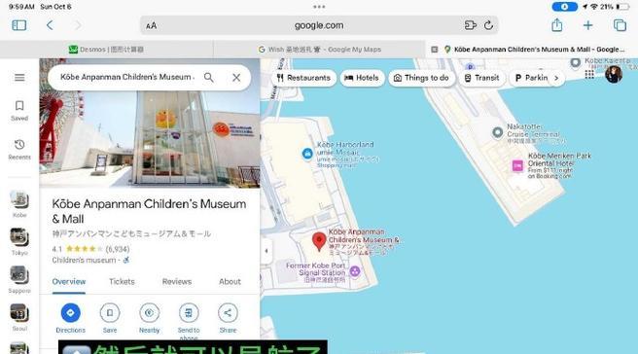
Task: Click the search magnifier icon
Action: [209, 77]
